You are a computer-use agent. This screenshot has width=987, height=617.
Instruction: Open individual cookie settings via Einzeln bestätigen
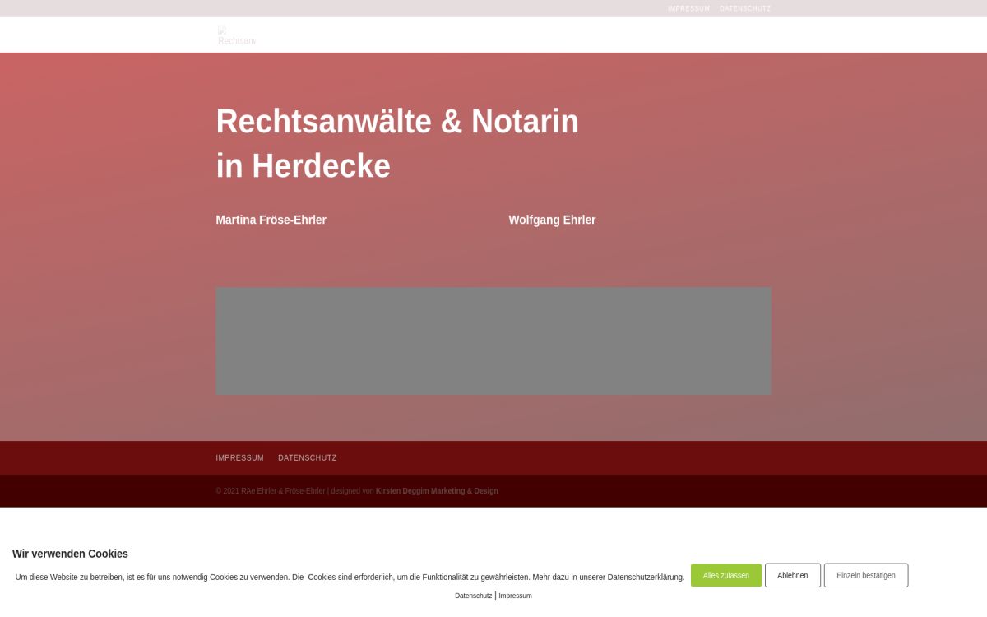[867, 575]
